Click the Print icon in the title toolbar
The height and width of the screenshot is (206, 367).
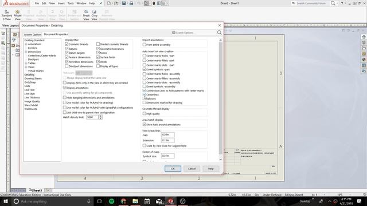pos(131,3)
